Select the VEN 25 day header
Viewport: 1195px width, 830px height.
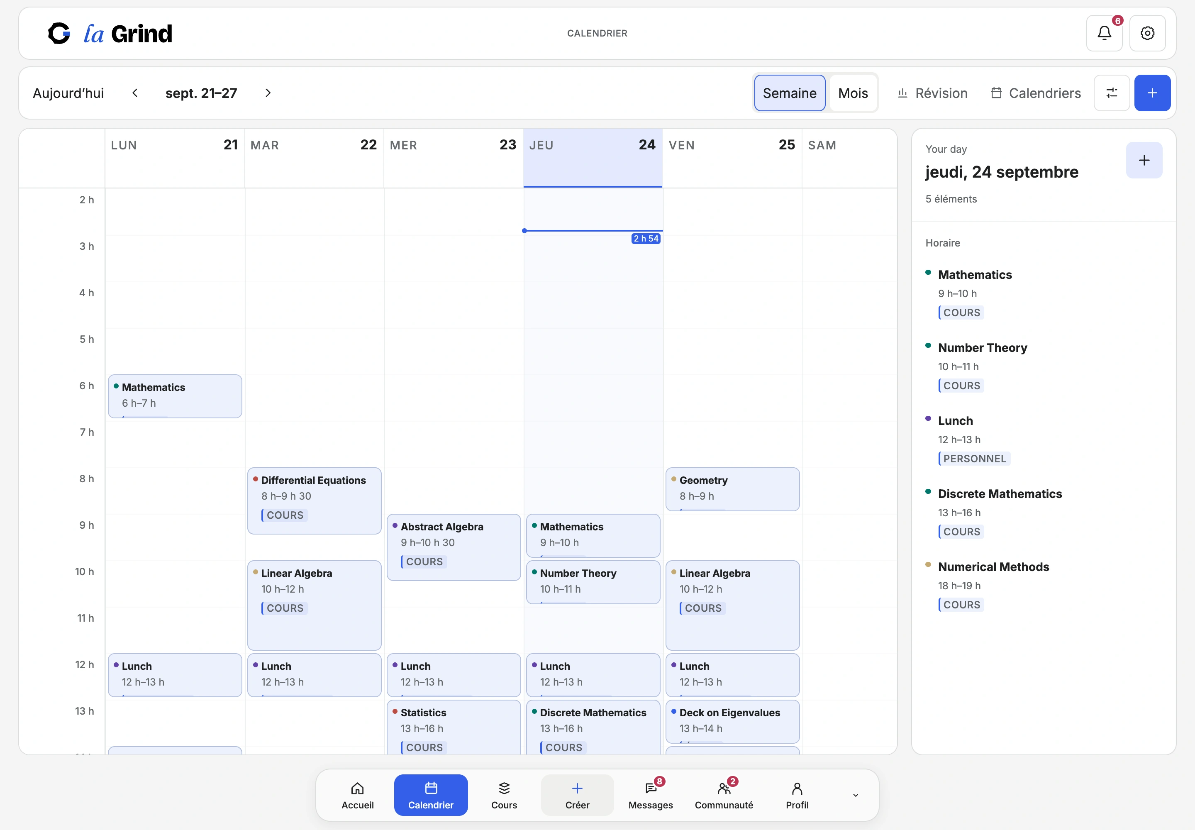(732, 158)
